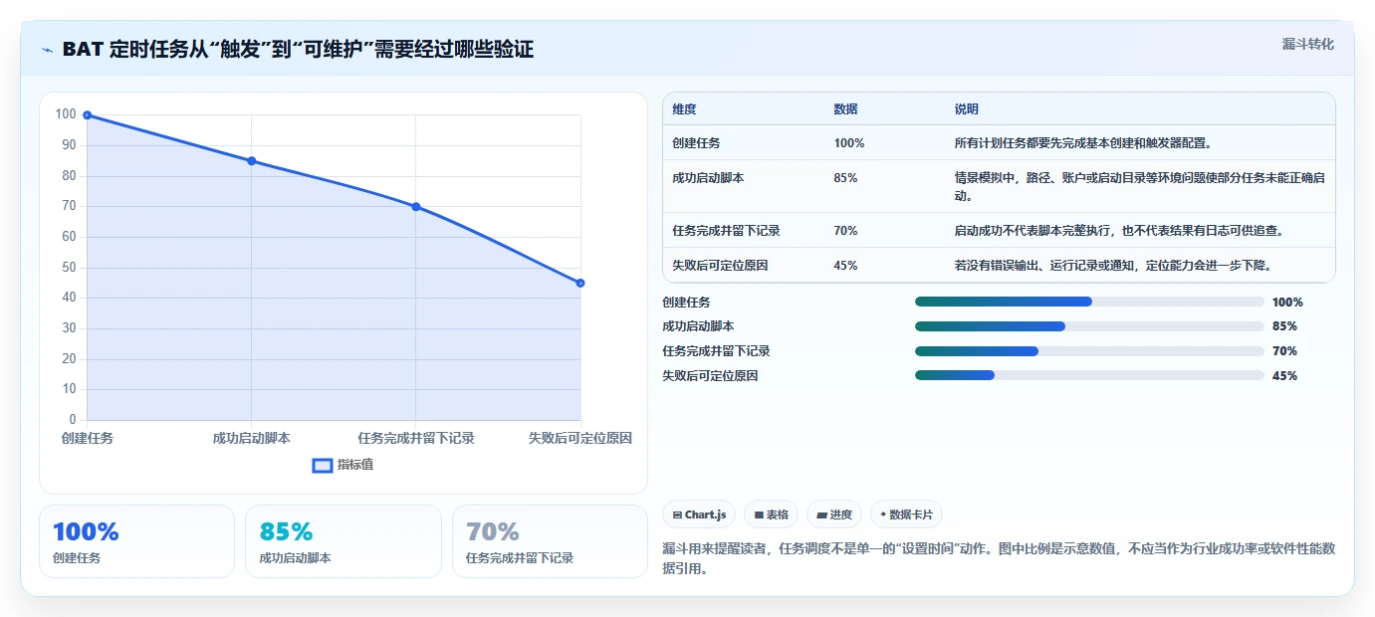Screen dimensions: 1375x617
Task: Click 失败后可定位原因 in the table's dimension column
Action: pyautogui.click(x=720, y=266)
